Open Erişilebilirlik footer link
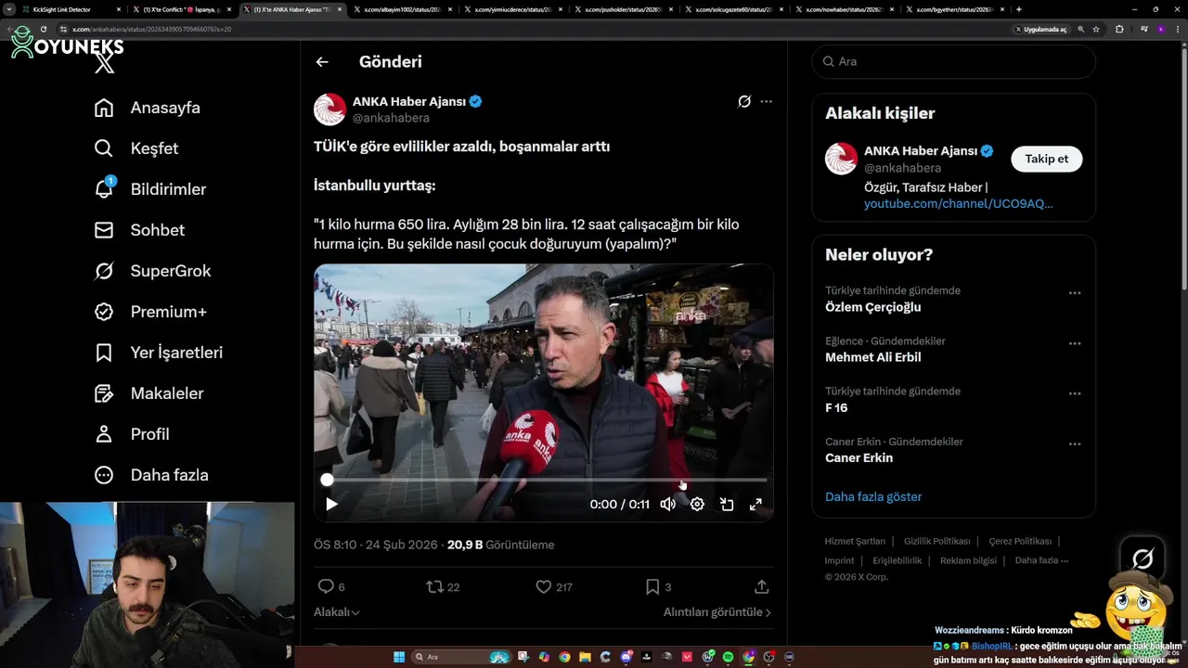 point(897,560)
